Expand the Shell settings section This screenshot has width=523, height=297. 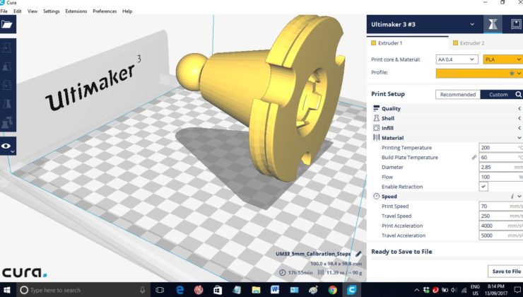pos(519,118)
